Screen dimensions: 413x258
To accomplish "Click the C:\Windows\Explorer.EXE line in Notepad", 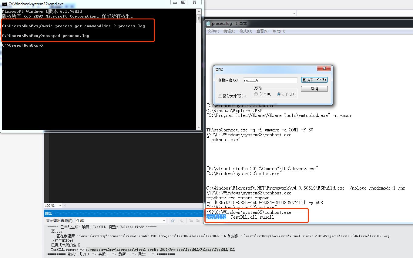I will click(234, 111).
